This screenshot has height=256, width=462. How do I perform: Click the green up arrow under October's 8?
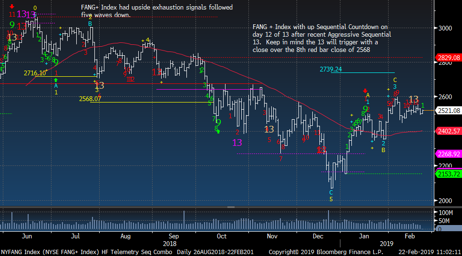218,132
